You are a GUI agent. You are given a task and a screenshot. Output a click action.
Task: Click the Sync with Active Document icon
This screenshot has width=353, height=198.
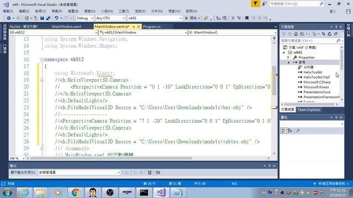tap(323, 34)
